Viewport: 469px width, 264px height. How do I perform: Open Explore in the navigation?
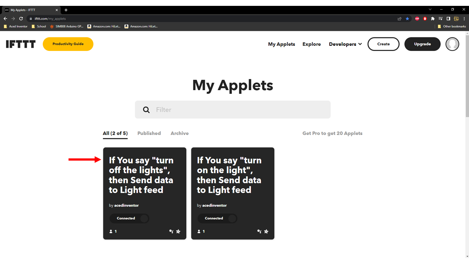tap(311, 44)
